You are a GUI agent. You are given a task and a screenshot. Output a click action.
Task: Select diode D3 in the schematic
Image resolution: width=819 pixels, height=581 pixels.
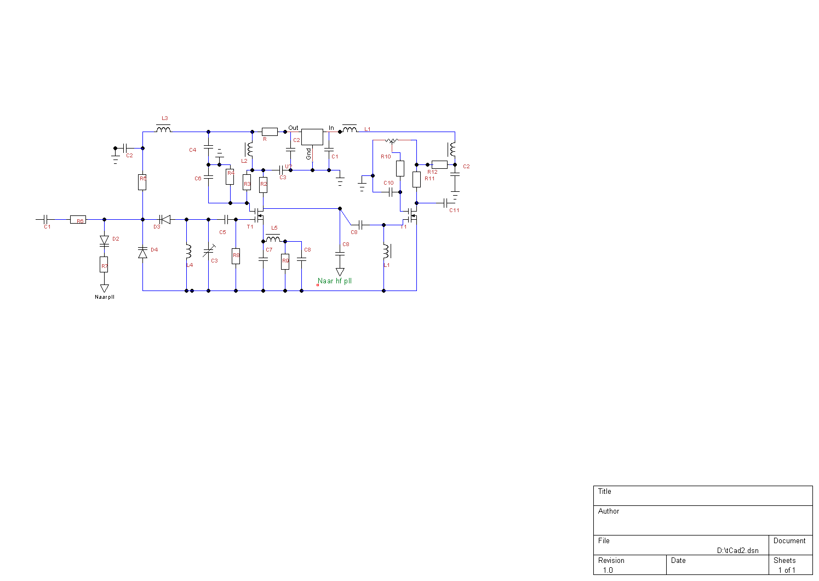point(164,219)
